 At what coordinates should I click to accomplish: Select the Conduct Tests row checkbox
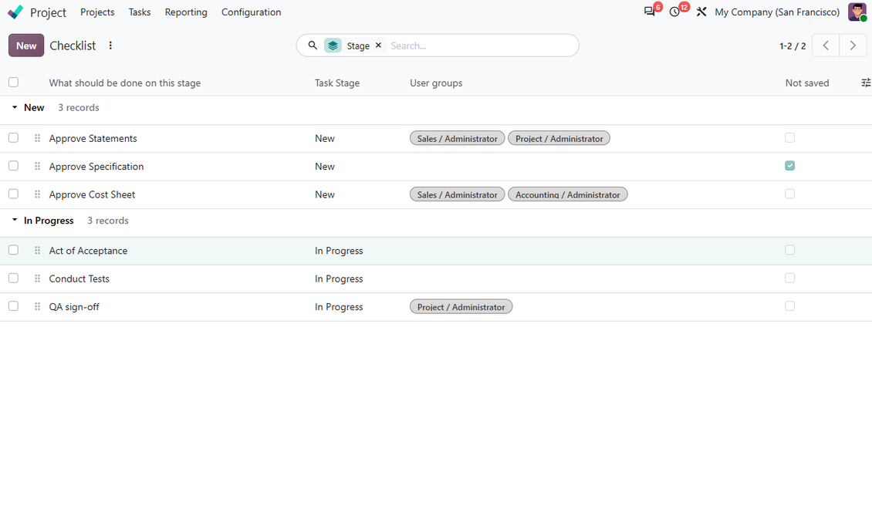13,278
